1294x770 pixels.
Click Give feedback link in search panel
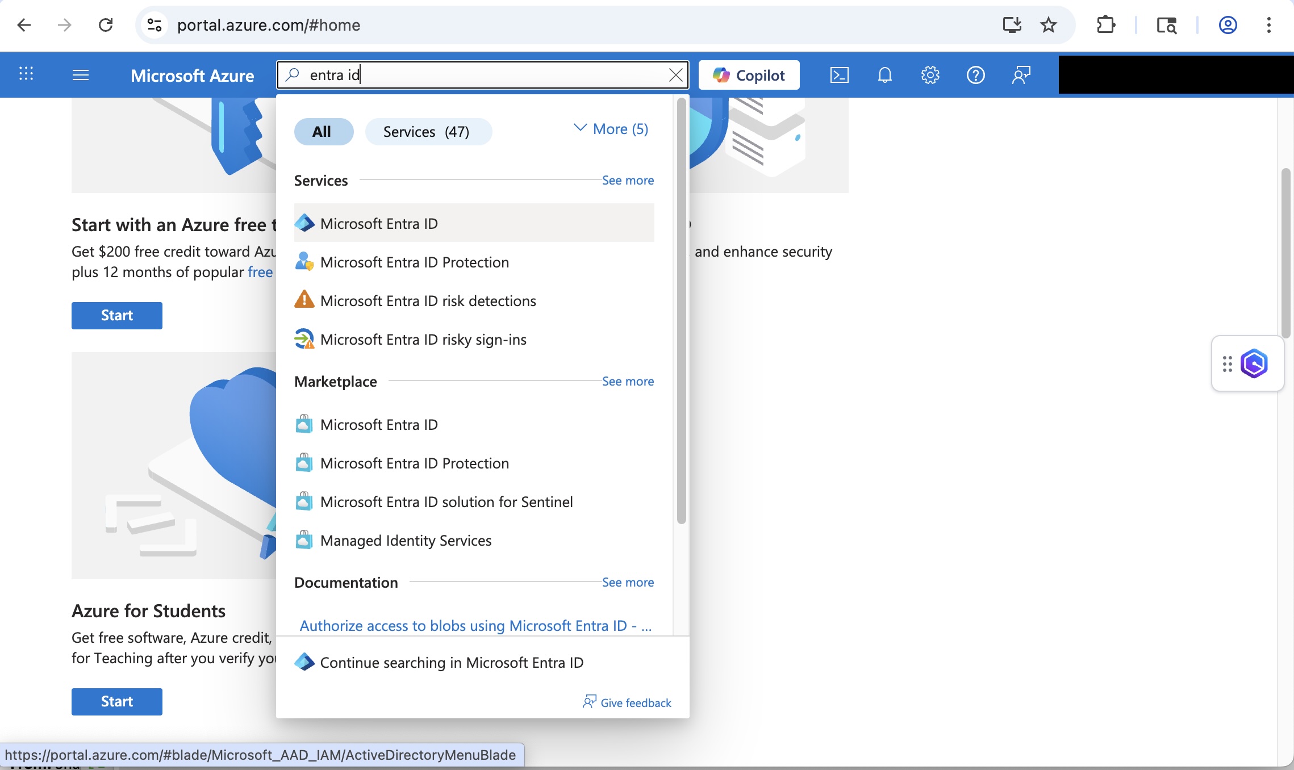(x=627, y=702)
